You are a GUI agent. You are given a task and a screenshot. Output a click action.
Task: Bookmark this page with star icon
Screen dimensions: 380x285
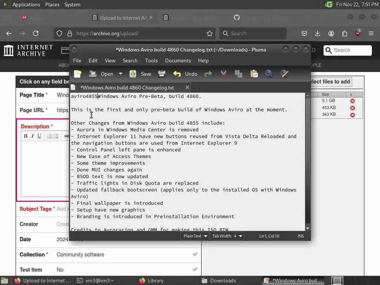click(x=210, y=33)
